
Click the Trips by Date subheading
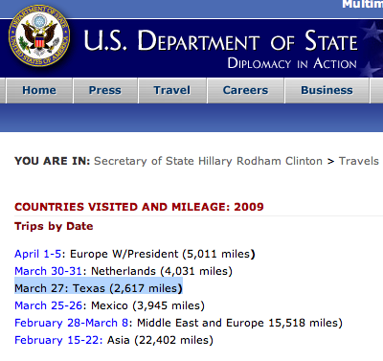tap(54, 226)
